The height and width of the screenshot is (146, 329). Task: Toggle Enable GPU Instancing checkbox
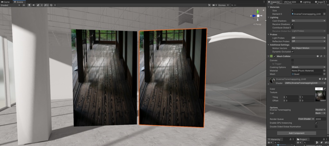(x=316, y=123)
